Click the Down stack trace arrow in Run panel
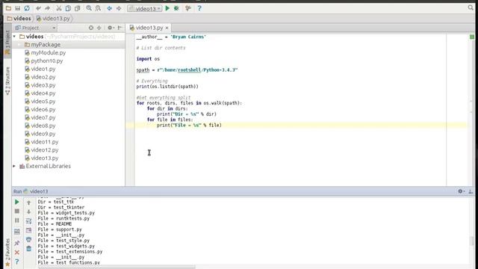478x269 pixels. [x=28, y=211]
